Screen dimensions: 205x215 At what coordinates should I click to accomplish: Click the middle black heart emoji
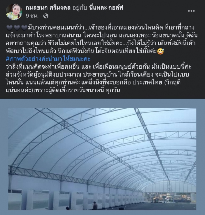tap(17, 28)
